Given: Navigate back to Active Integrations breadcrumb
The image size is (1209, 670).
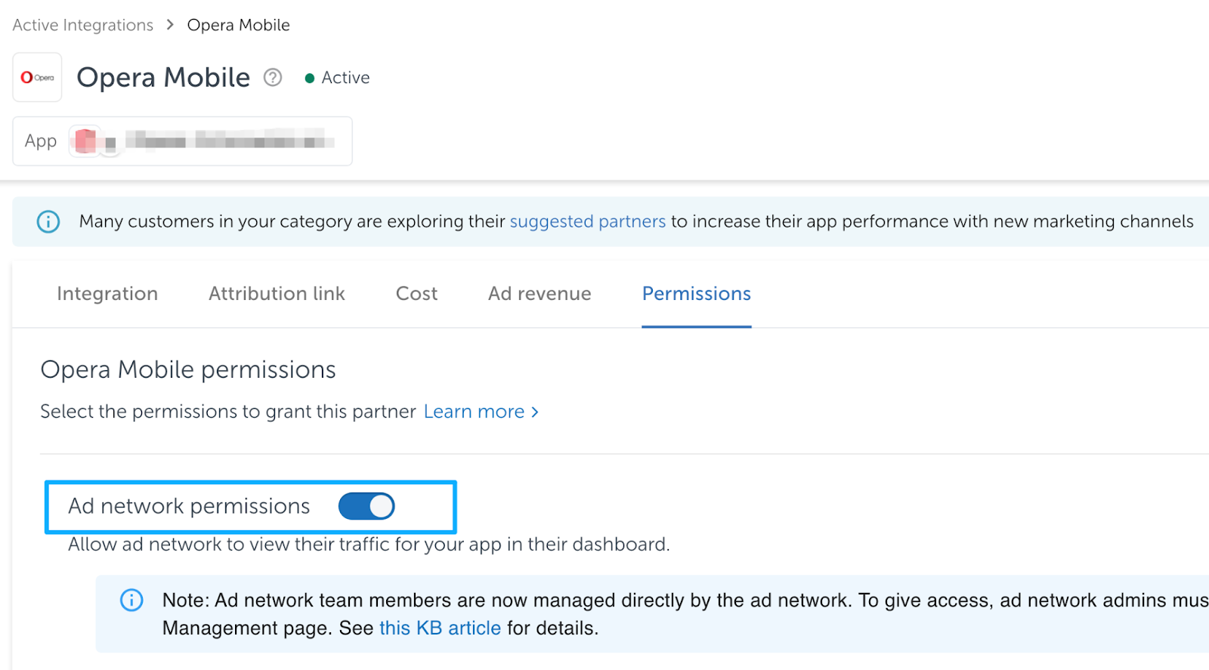Looking at the screenshot, I should click(x=83, y=25).
